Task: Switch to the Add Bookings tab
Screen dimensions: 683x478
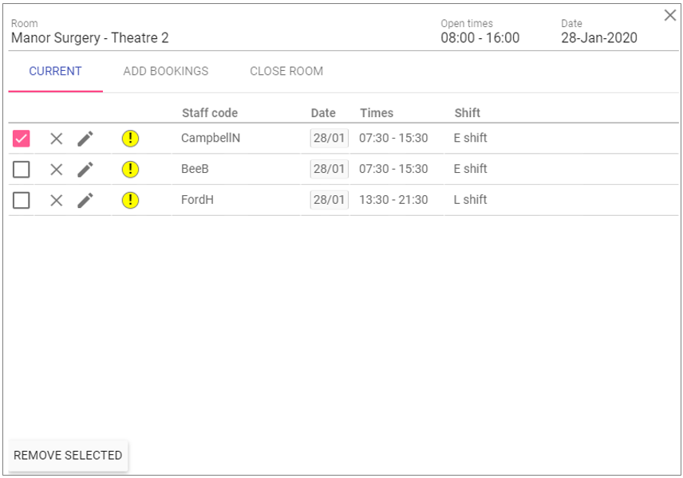Action: point(166,71)
